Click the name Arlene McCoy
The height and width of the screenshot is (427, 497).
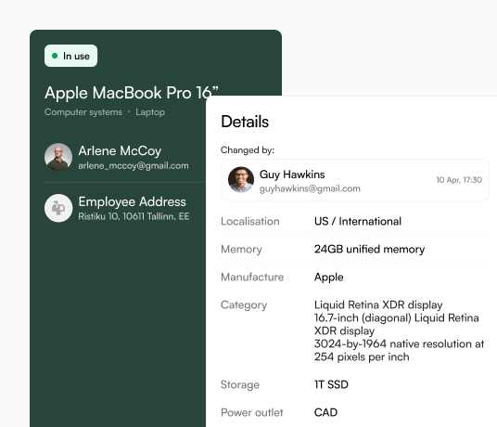120,150
